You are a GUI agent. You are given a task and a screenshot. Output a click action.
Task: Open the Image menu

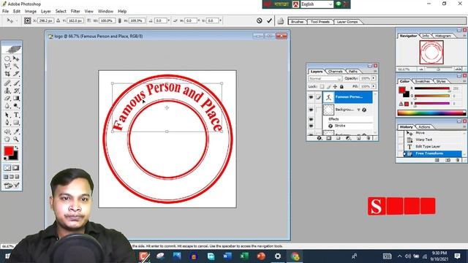pos(31,11)
